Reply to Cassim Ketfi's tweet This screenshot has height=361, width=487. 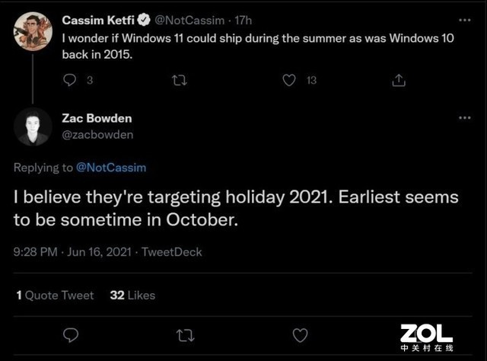coord(69,79)
